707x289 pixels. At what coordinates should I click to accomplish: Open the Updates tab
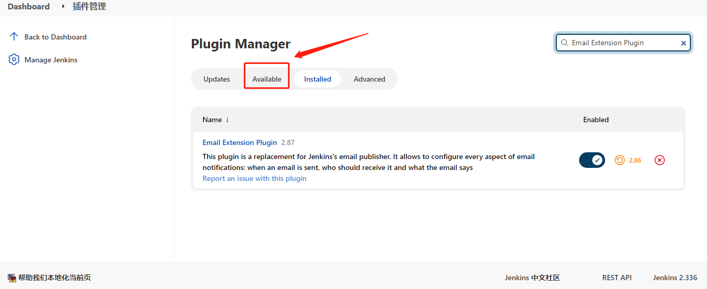point(217,79)
